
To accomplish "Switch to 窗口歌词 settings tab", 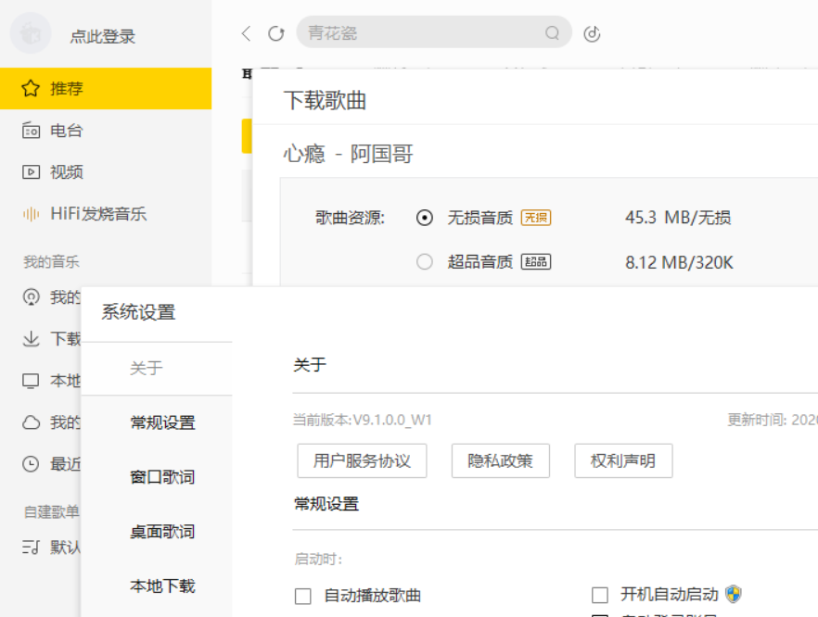I will tap(162, 478).
